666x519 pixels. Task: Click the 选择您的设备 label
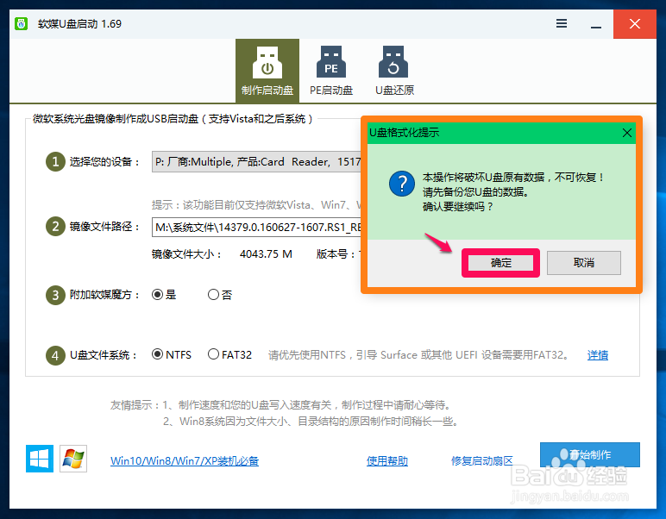click(x=104, y=162)
